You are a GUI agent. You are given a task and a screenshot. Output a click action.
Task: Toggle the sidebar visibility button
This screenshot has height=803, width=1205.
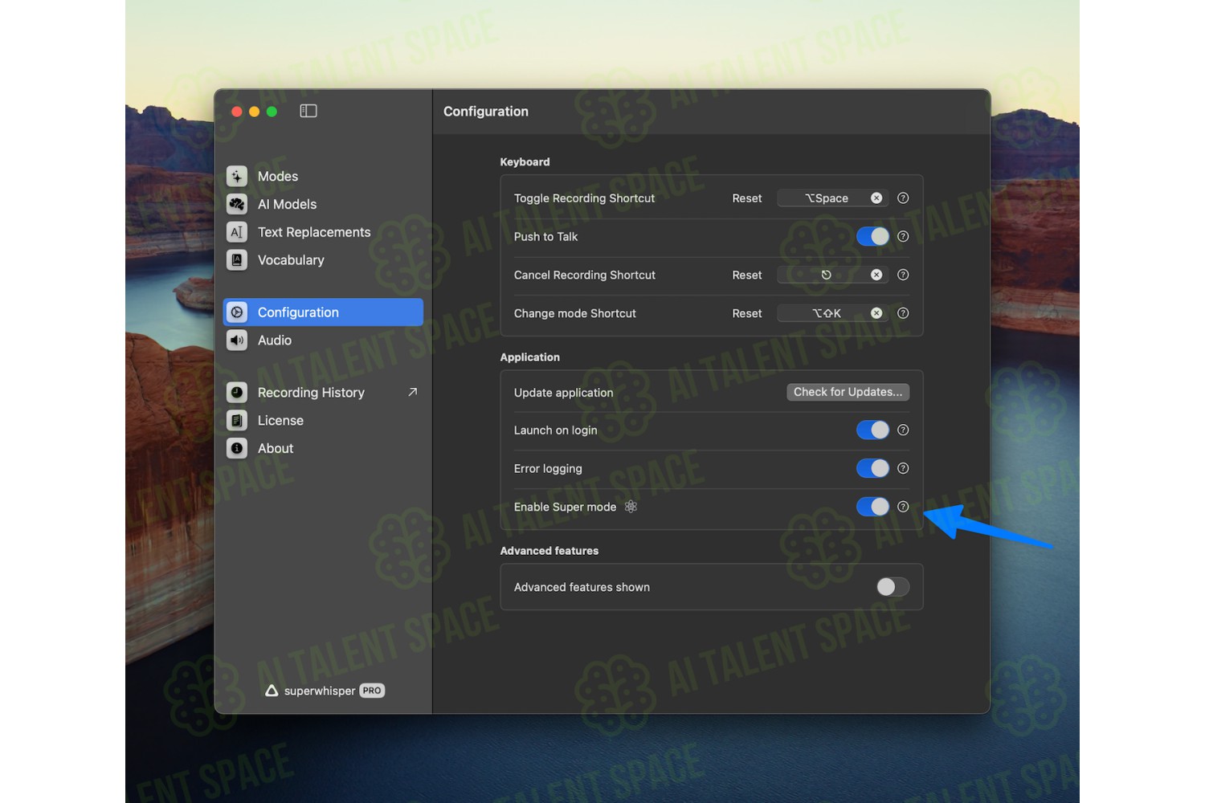pyautogui.click(x=308, y=111)
